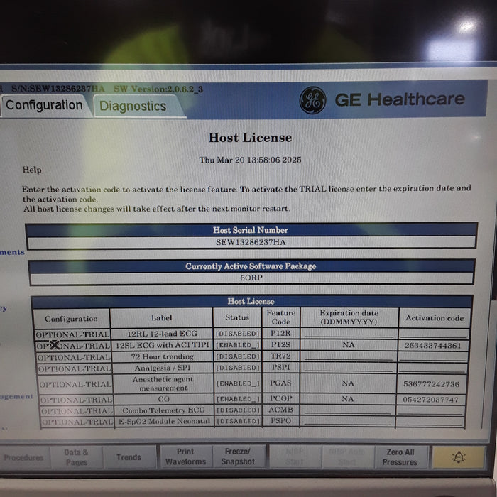
Task: Click activation code 263433744361
Action: point(432,346)
